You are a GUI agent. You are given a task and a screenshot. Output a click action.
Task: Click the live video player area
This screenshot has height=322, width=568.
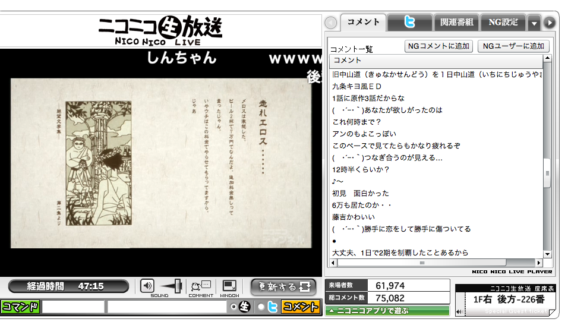pyautogui.click(x=161, y=163)
